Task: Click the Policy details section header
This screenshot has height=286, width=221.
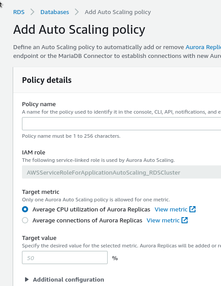Action: point(47,80)
